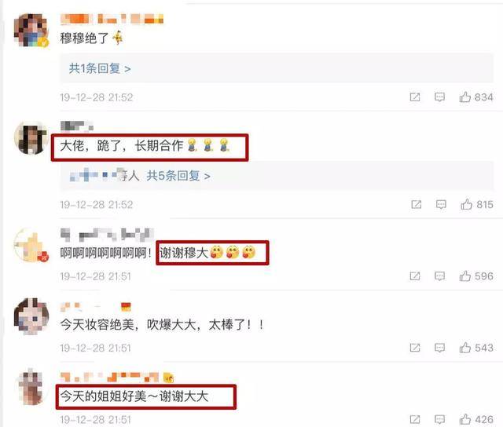Open reply icon on 谢谢穆大 comment
This screenshot has height=427, width=503.
click(439, 276)
